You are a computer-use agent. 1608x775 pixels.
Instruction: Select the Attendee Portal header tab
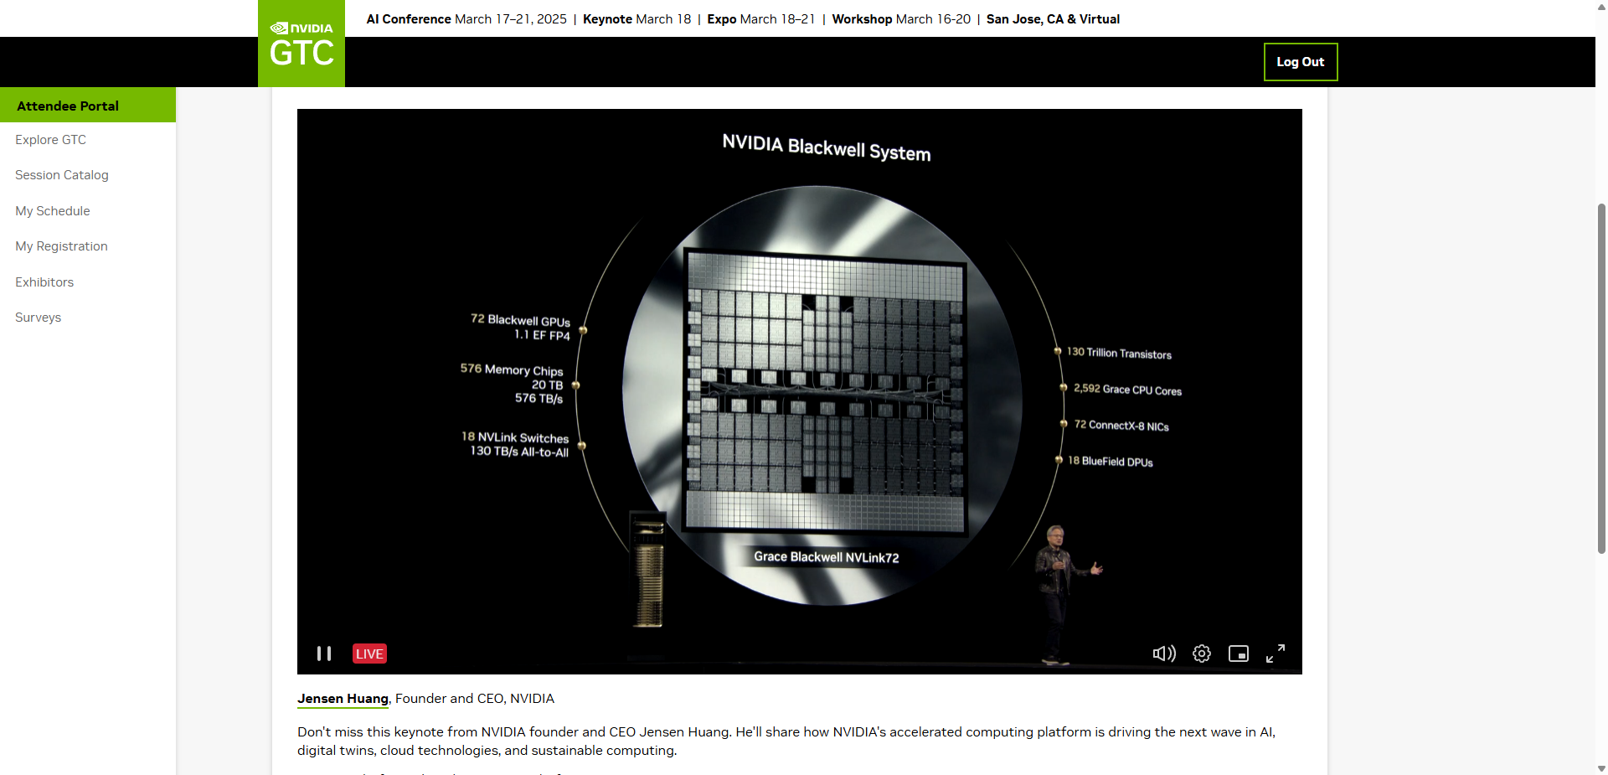[88, 106]
